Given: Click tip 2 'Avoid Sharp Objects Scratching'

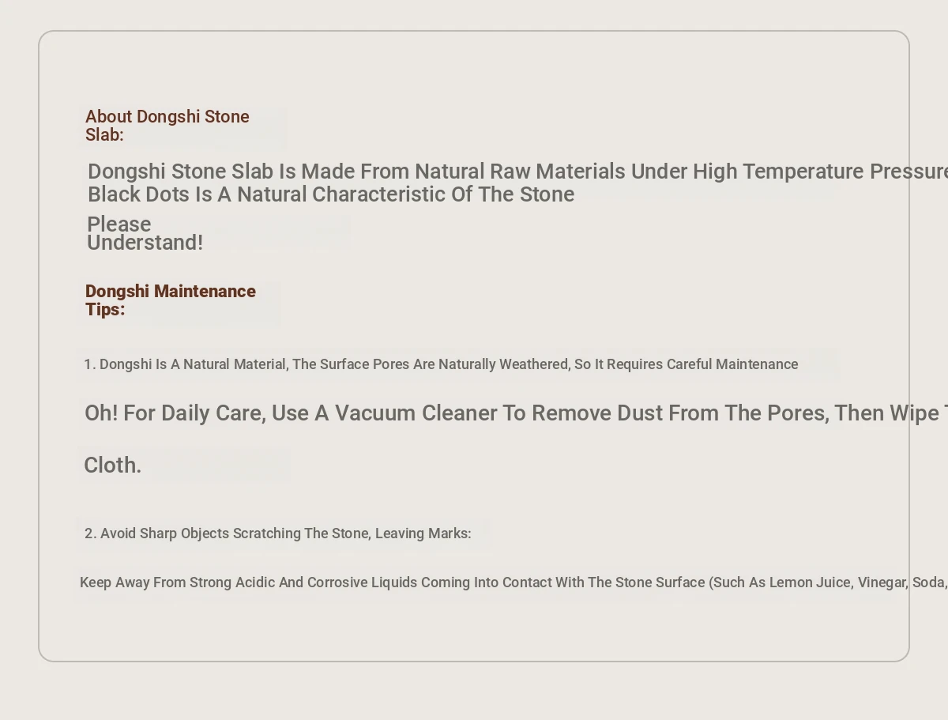Looking at the screenshot, I should click(x=278, y=533).
